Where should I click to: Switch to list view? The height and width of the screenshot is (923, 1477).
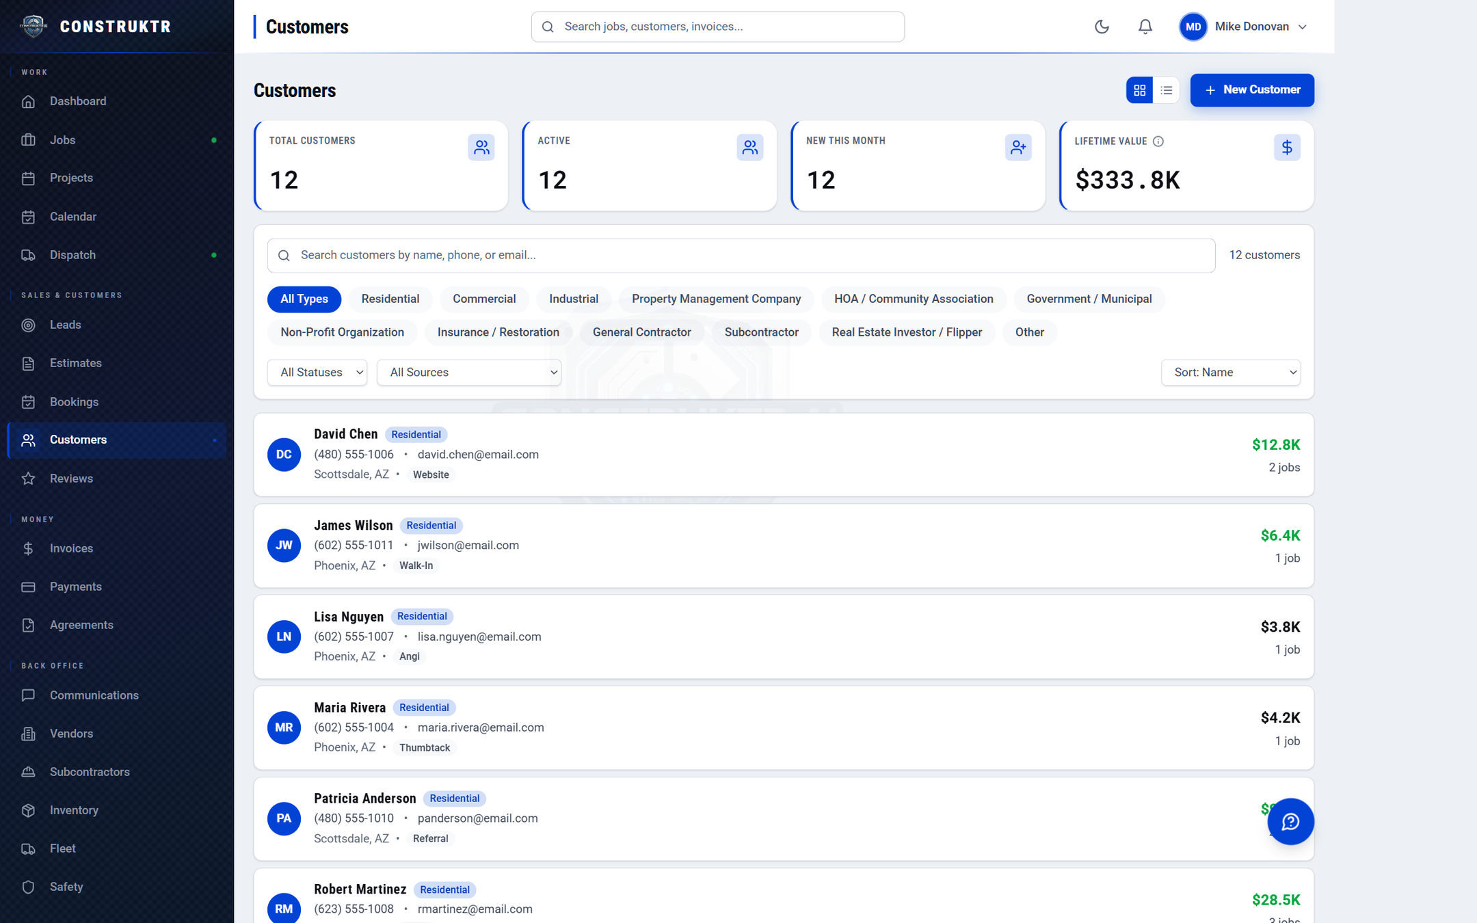pos(1167,90)
